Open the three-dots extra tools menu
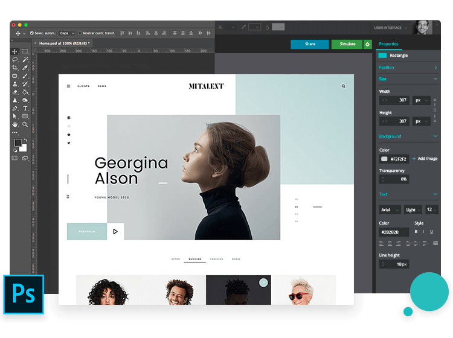Viewport: 453px width, 338px height. [14, 133]
